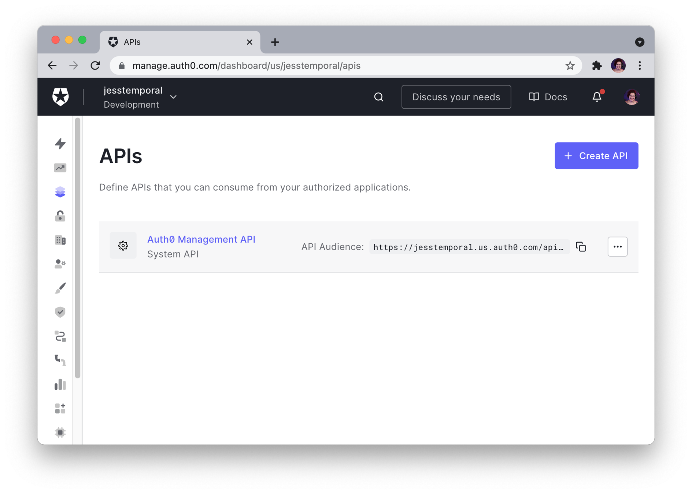Click the sidebar vertical scrollbar

77,248
